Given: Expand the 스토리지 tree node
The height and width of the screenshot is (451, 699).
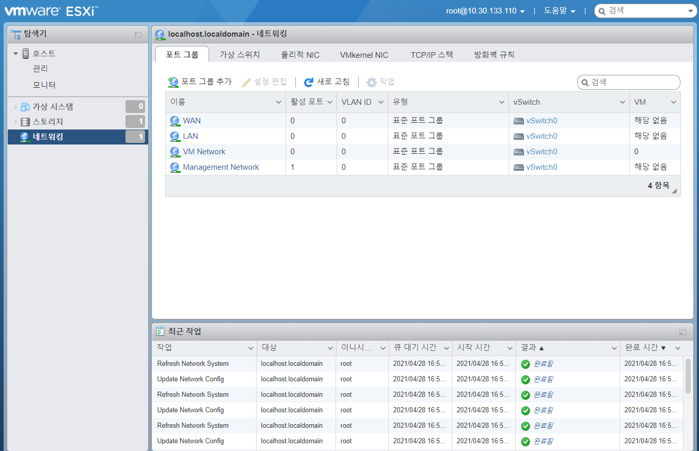Looking at the screenshot, I should [15, 122].
